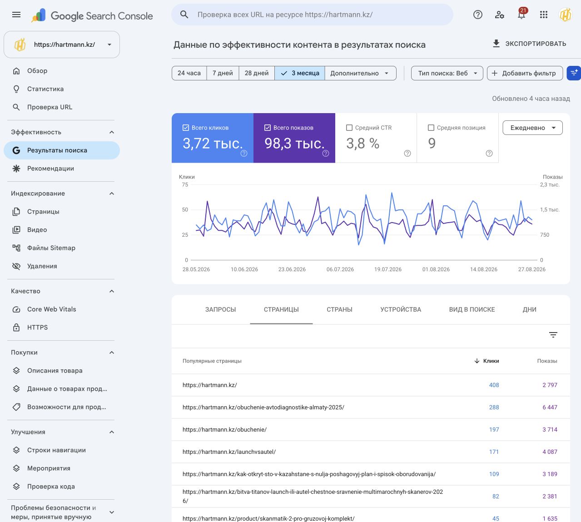Open Ежедневно granularity dropdown
The image size is (581, 522).
pyautogui.click(x=533, y=128)
